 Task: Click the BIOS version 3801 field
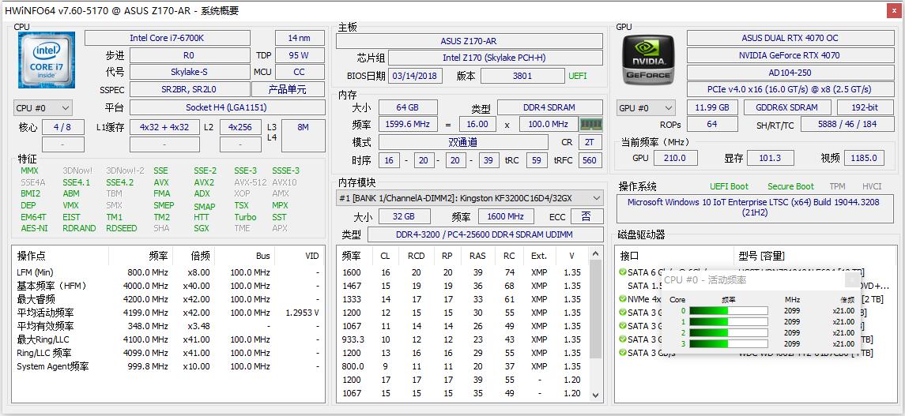[522, 76]
